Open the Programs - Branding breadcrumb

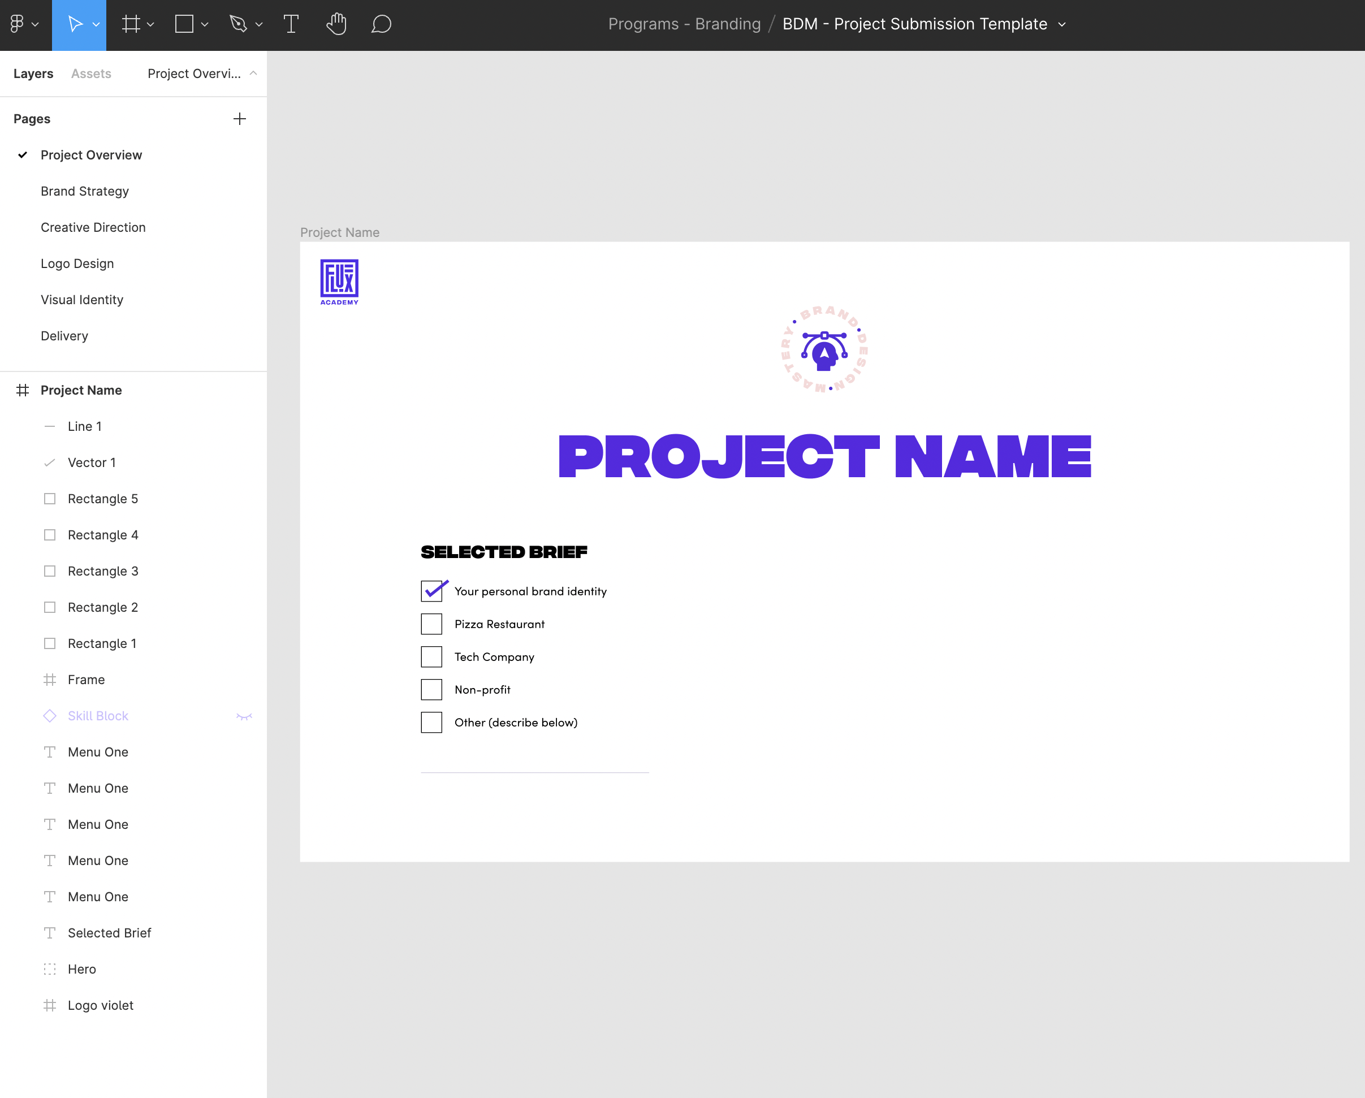tap(684, 24)
